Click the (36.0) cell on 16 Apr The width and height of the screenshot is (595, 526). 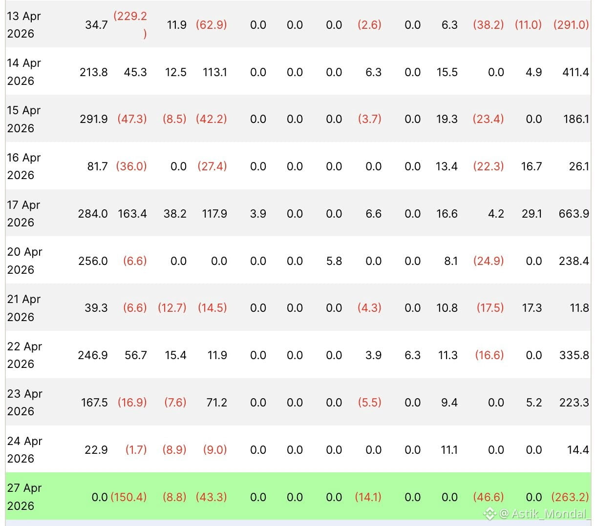[x=131, y=166]
